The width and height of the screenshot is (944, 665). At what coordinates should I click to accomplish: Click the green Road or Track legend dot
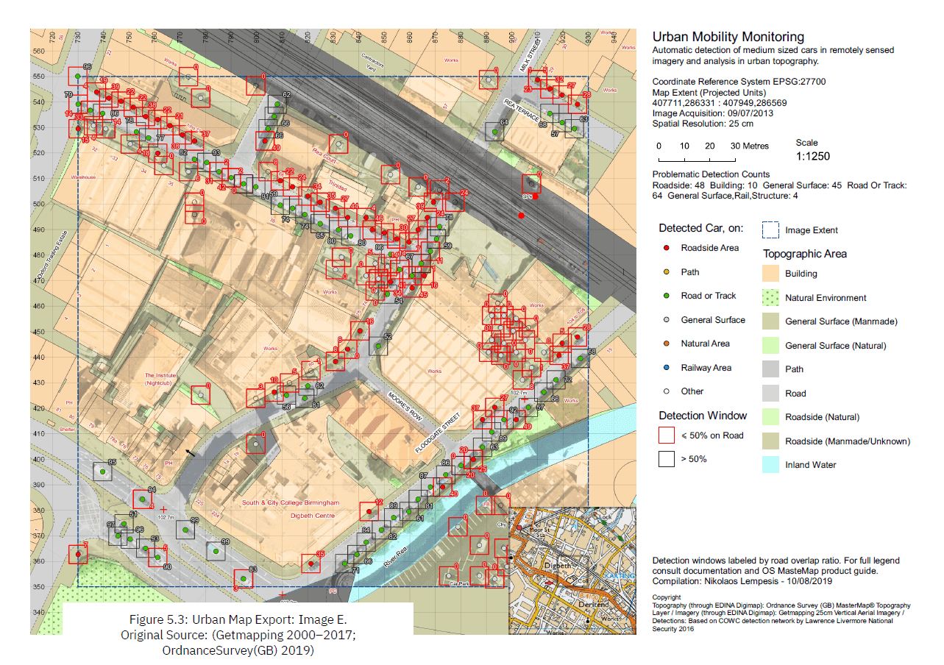pyautogui.click(x=667, y=296)
